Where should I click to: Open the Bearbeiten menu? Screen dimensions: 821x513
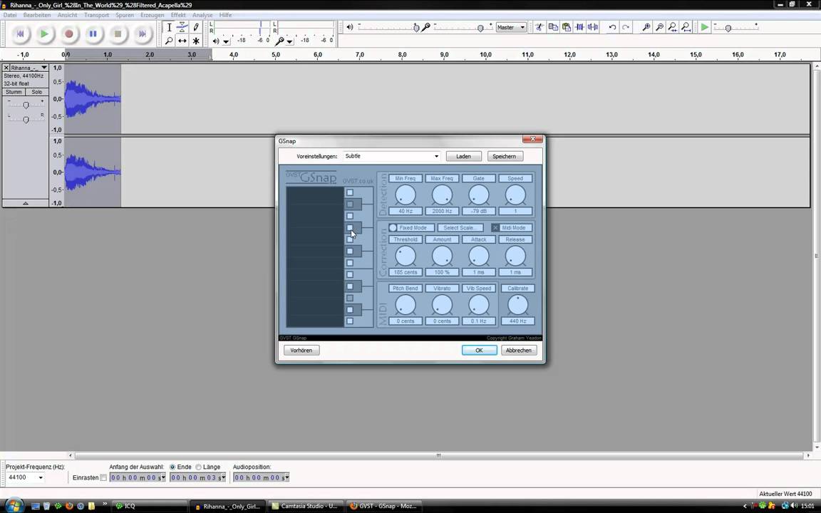point(37,15)
